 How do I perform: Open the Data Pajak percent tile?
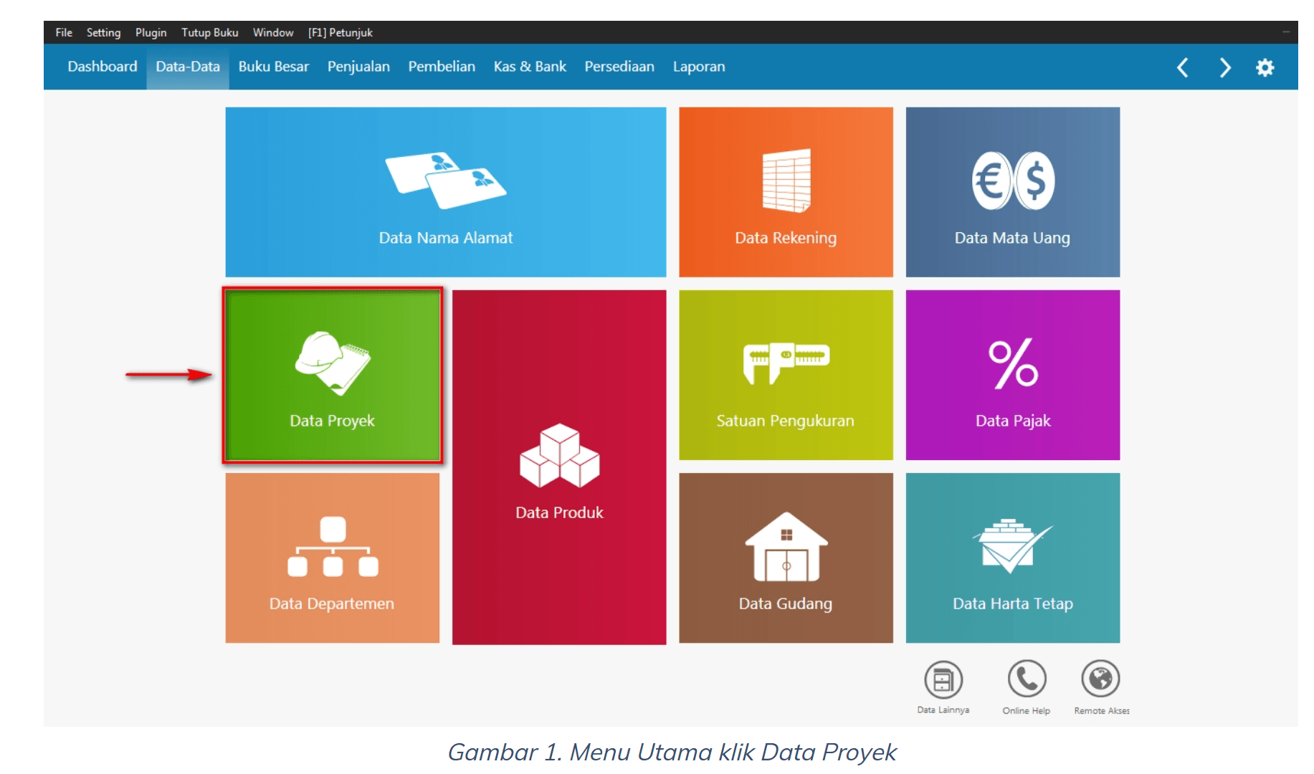(1012, 375)
